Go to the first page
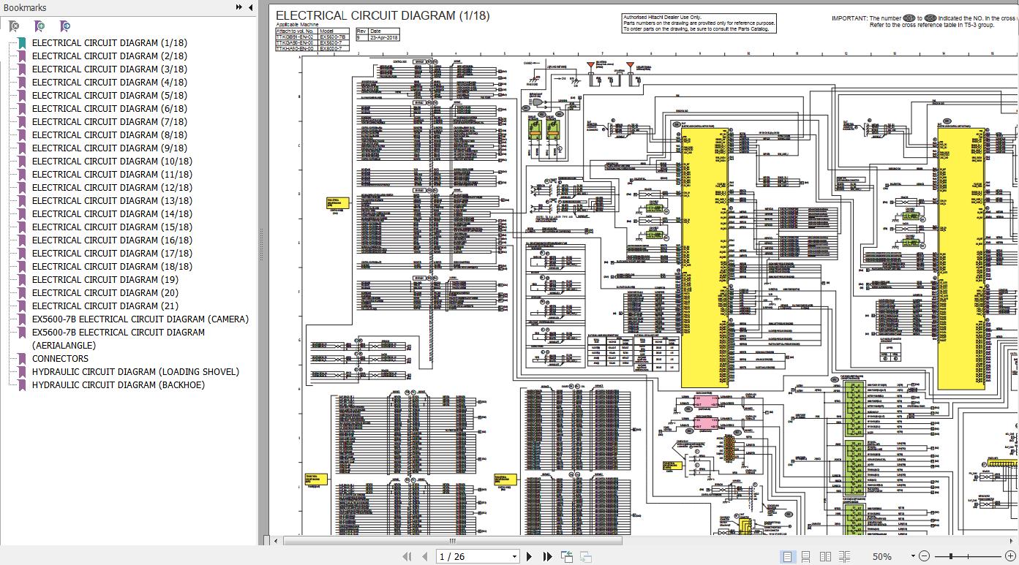 pos(407,556)
